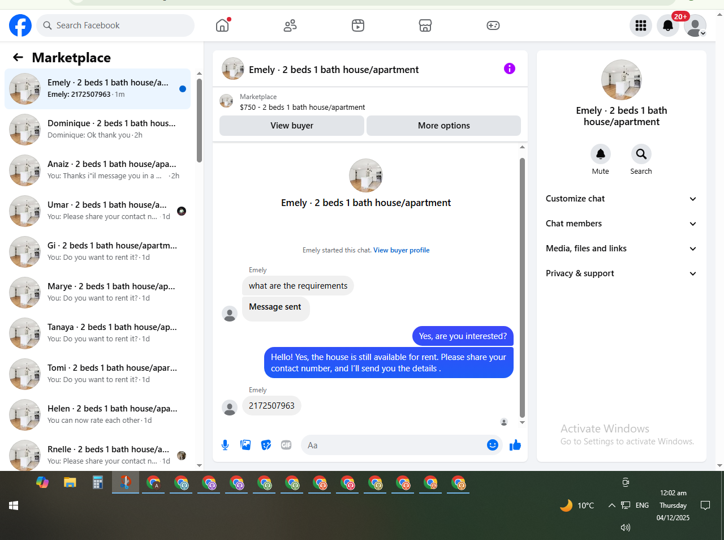Click the conversation list scrollbar
Viewport: 724px width, 540px height.
point(199,120)
